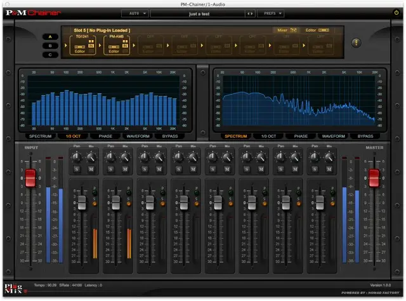Turn the Mix knob on channel 4
406x301 pixels.
coord(193,157)
